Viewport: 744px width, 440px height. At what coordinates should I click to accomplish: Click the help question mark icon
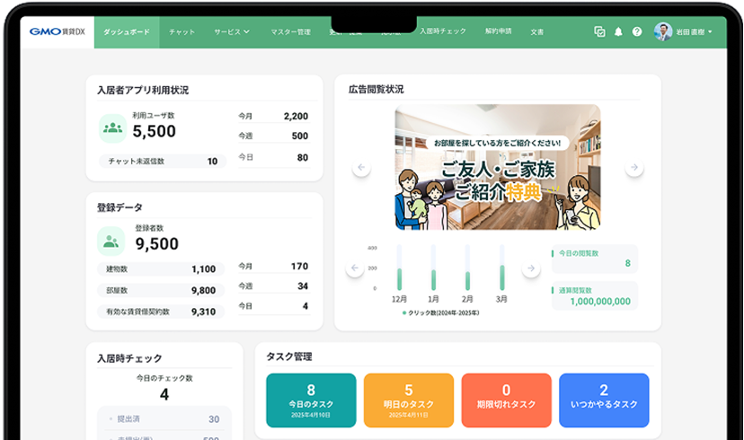click(x=637, y=31)
